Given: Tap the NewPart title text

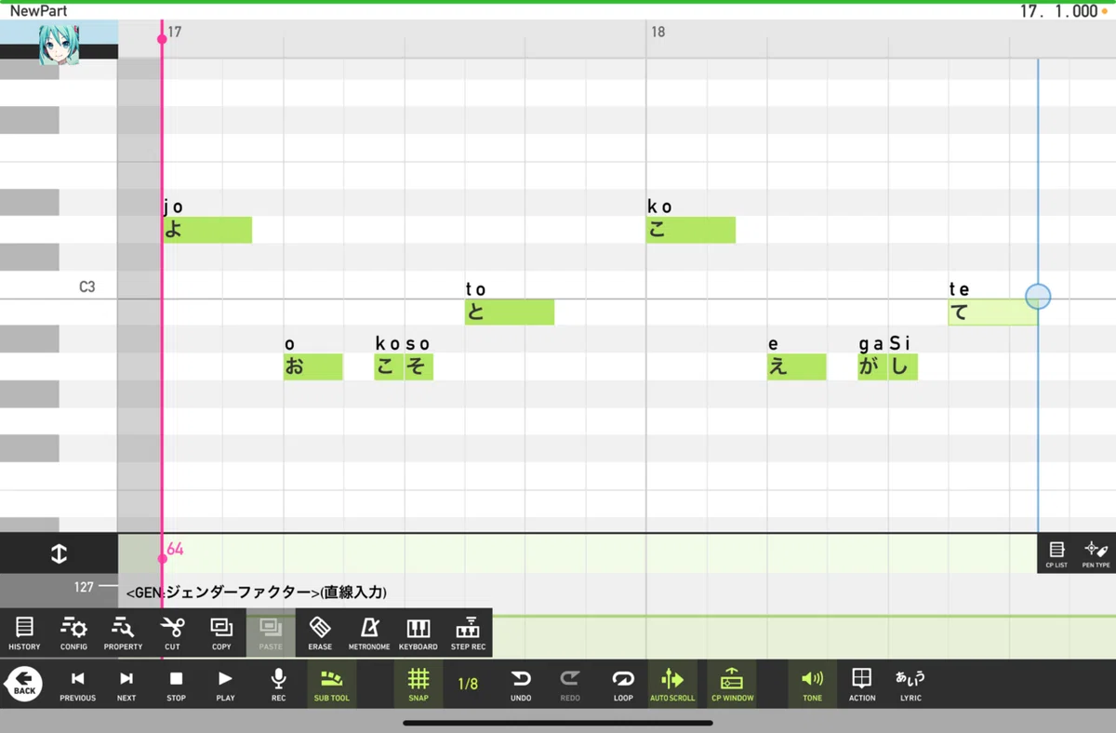Looking at the screenshot, I should pos(38,11).
